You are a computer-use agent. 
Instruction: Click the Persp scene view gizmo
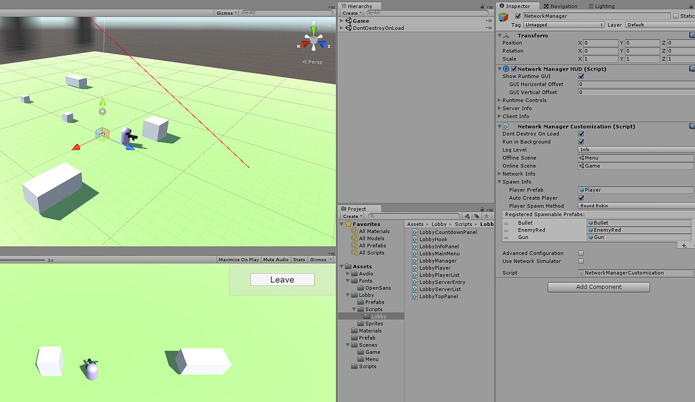315,61
